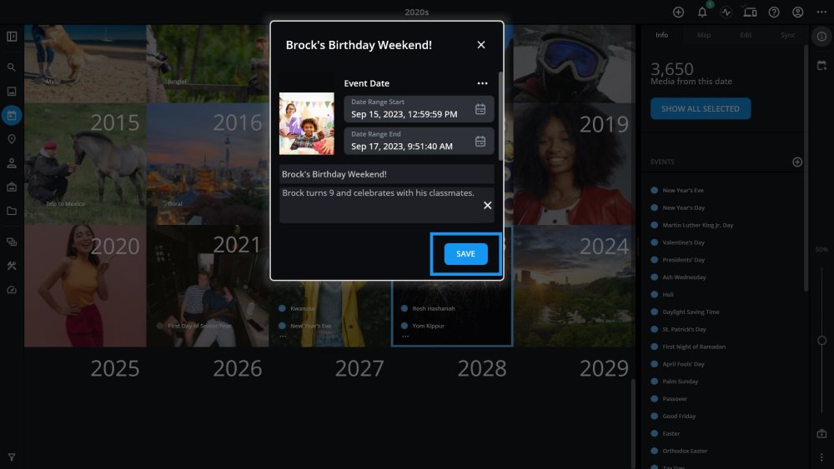Open the right edge vertical more menu
Screen dimensions: 834x469
click(x=821, y=457)
